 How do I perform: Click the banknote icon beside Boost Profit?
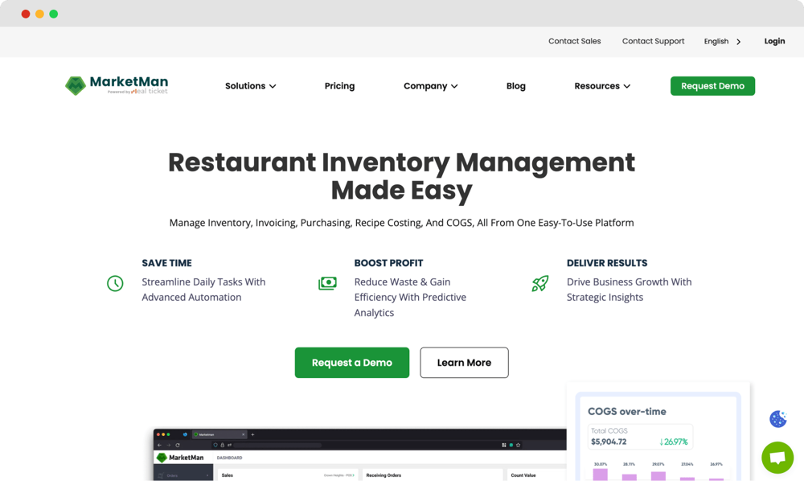[x=328, y=283]
